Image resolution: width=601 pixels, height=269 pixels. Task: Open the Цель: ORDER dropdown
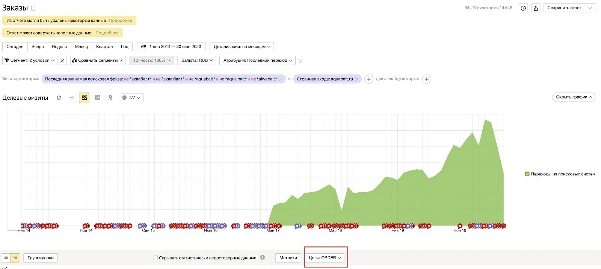(x=325, y=258)
